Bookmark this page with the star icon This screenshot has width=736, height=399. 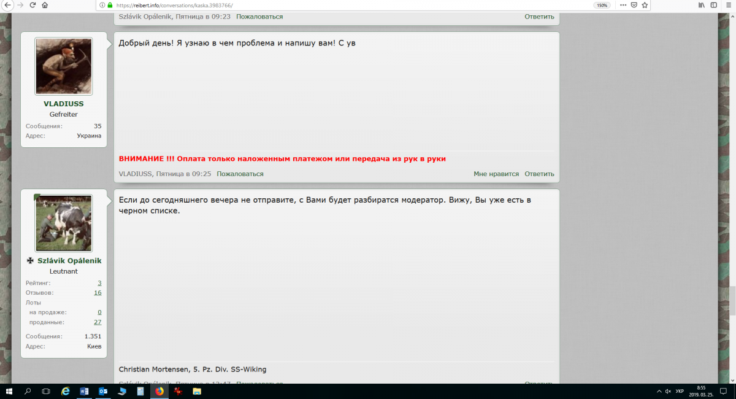[645, 5]
